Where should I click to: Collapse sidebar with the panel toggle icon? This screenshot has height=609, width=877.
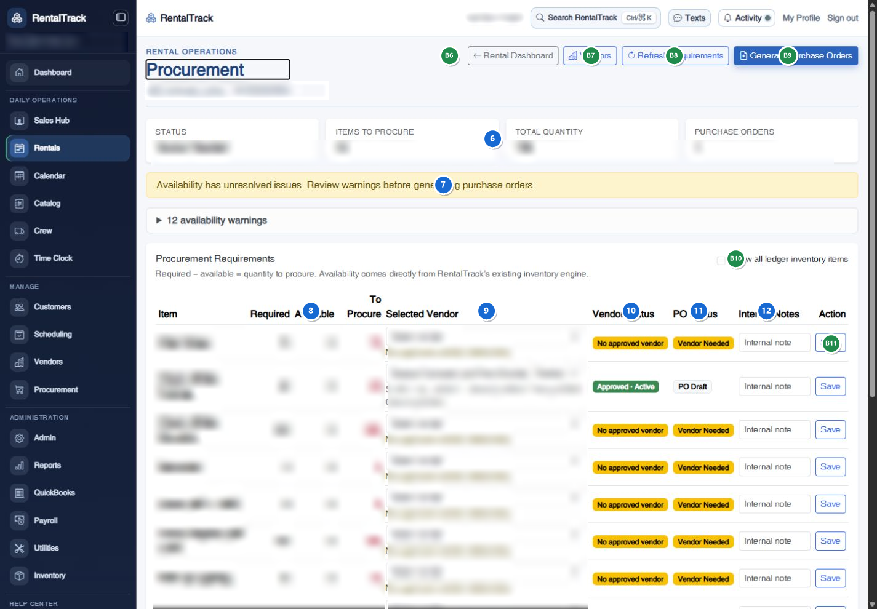tap(121, 17)
